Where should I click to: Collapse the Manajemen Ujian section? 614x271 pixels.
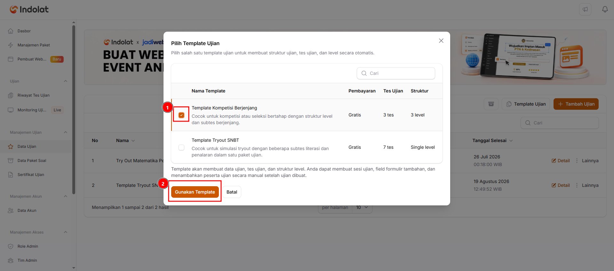(66, 132)
